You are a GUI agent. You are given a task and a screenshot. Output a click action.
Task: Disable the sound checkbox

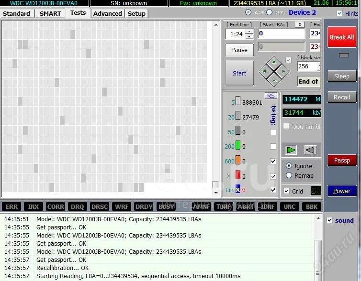pos(329,220)
